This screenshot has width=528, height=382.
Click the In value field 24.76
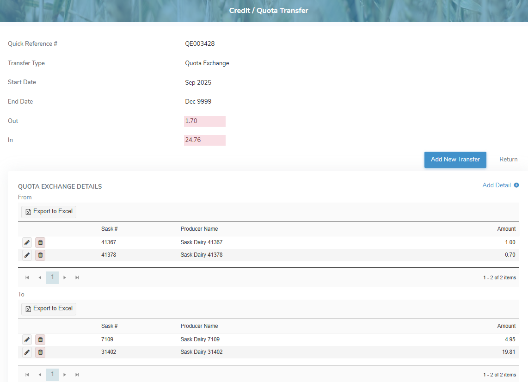(x=204, y=140)
